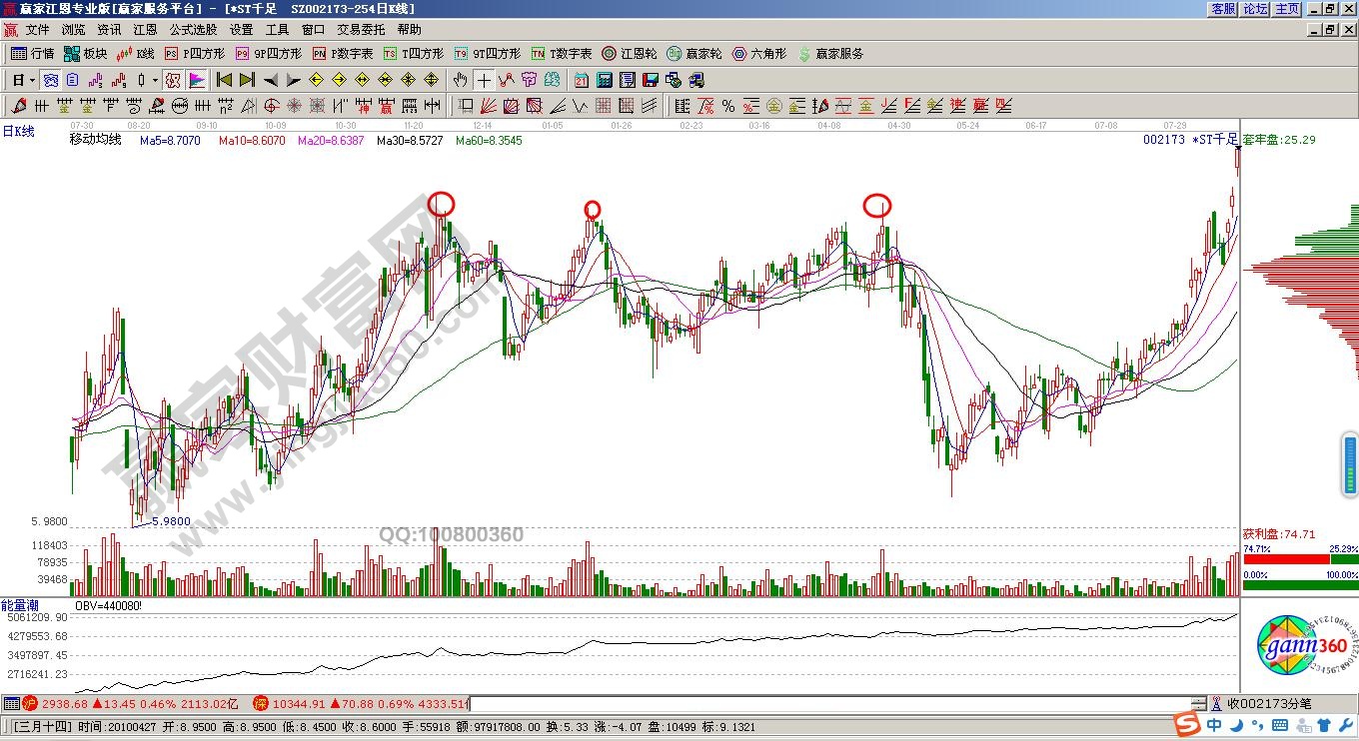Image resolution: width=1359 pixels, height=741 pixels.
Task: Click the calendar date icon
Action: (x=582, y=80)
